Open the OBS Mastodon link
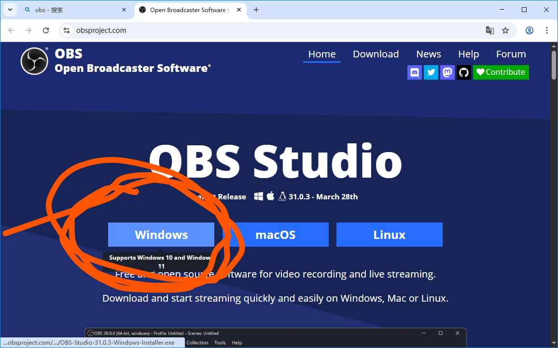Screen dimensions: 558x348 pos(447,72)
